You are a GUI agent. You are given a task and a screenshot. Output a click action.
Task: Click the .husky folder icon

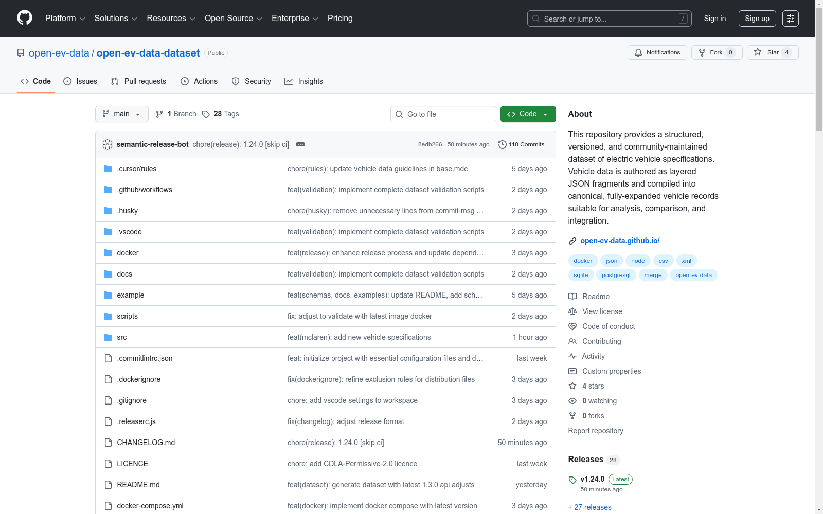point(108,211)
